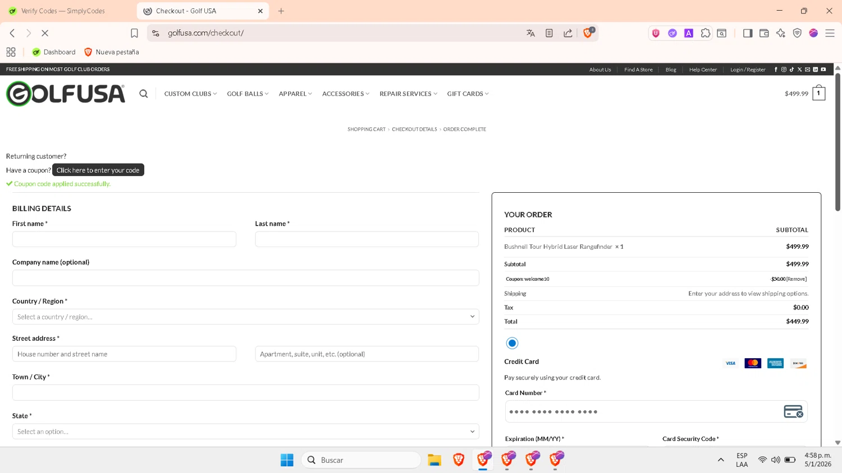Open reader mode icon in the address bar

(549, 33)
